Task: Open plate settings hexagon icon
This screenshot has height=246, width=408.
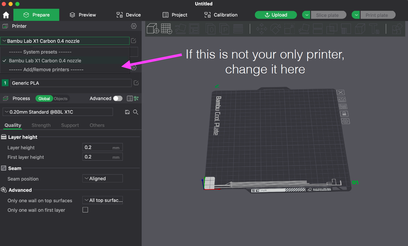Action: 345,121
